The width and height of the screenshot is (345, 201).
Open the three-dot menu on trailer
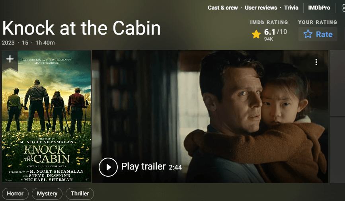pos(316,62)
